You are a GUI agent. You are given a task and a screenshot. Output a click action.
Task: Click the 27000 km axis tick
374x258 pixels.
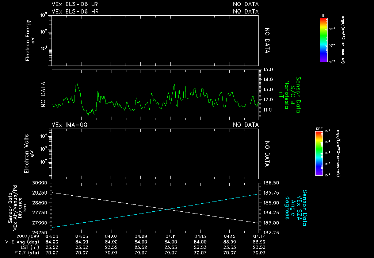pos(39,223)
